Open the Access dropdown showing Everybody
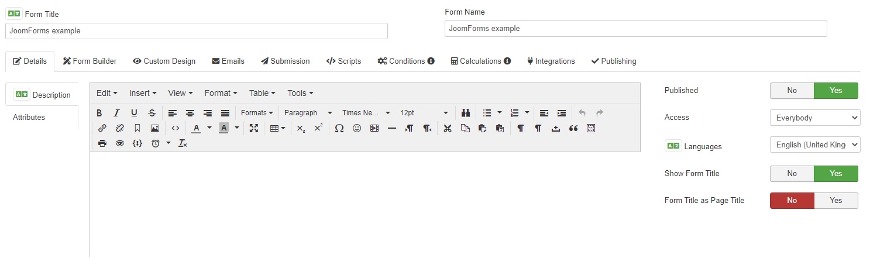 click(815, 118)
